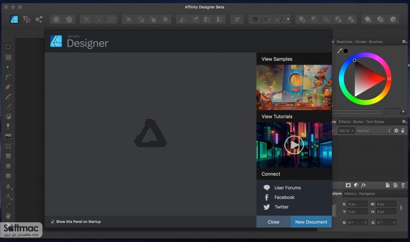410x242 pixels.
Task: Click the Adjustments half-circle icon
Action: (x=356, y=185)
